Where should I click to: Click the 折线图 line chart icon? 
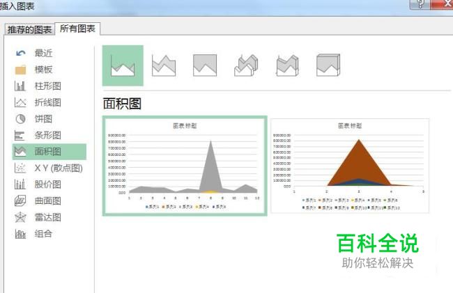pyautogui.click(x=20, y=102)
